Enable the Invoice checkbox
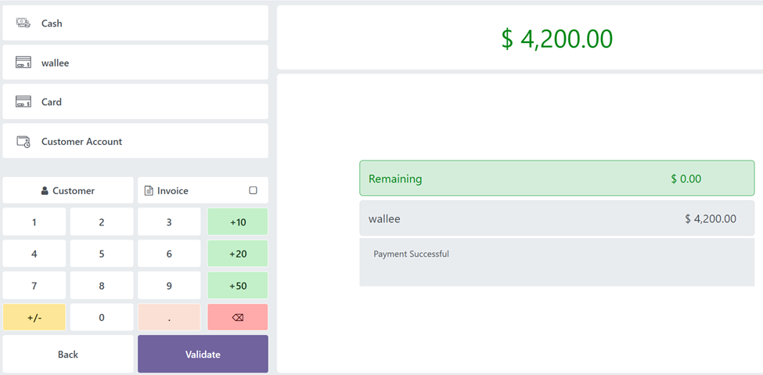This screenshot has width=763, height=375. (253, 190)
